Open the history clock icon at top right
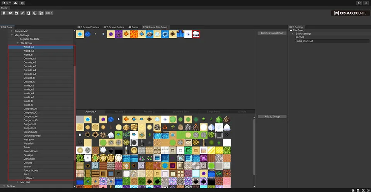Image resolution: width=371 pixels, height=192 pixels. click(x=359, y=3)
